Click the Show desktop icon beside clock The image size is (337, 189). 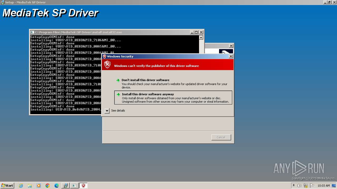(334, 186)
